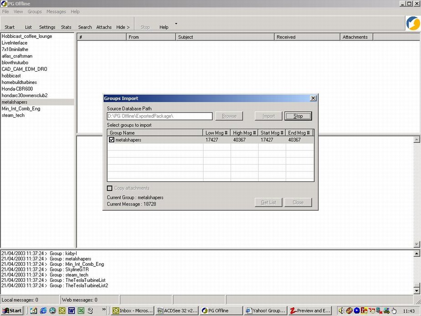Click the Hide > toolbar expander

click(123, 27)
